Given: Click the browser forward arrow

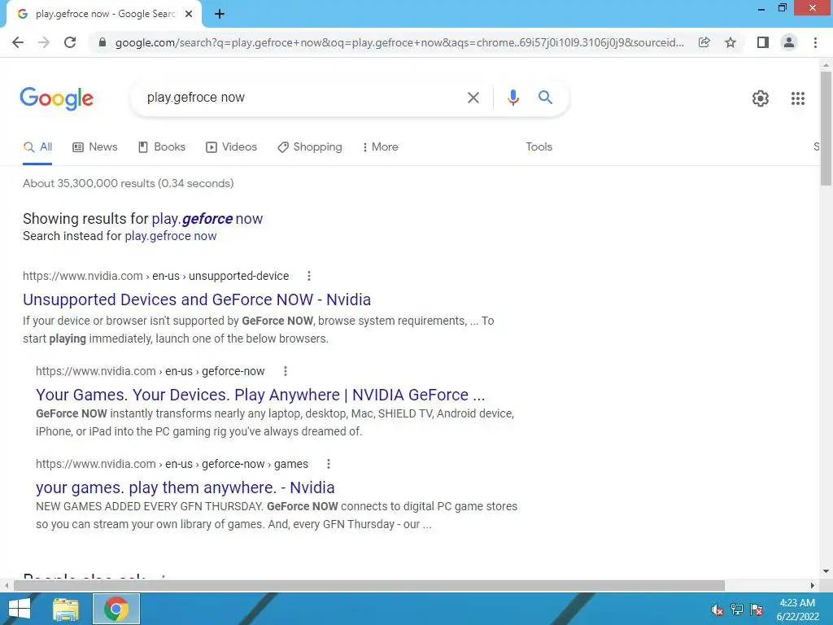Looking at the screenshot, I should pyautogui.click(x=44, y=42).
